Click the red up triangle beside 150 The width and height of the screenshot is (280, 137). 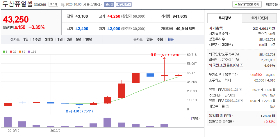point(16,27)
